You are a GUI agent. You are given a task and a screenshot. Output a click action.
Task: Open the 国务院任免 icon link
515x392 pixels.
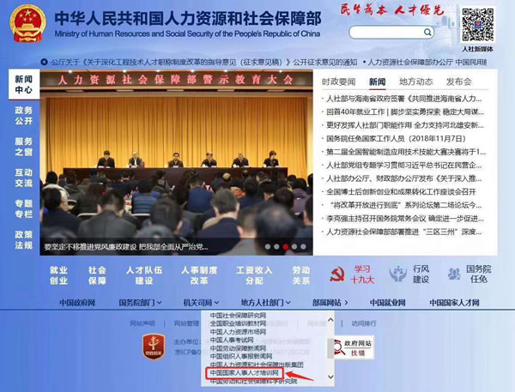pyautogui.click(x=470, y=274)
